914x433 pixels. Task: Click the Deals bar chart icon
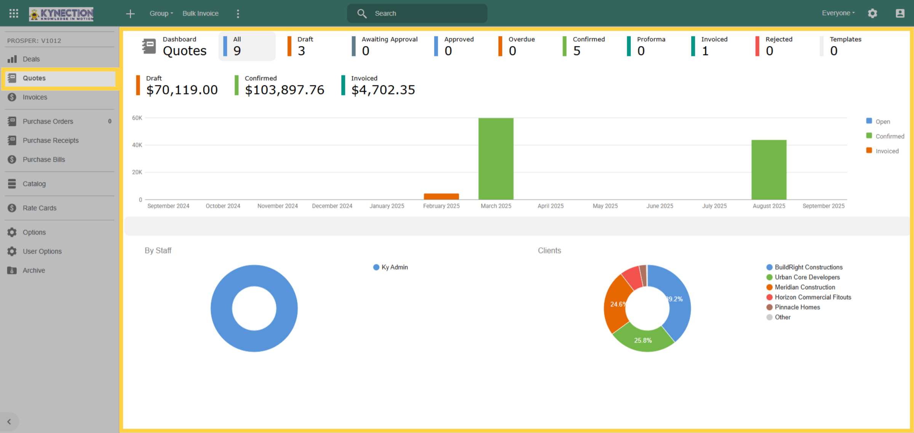pos(12,59)
